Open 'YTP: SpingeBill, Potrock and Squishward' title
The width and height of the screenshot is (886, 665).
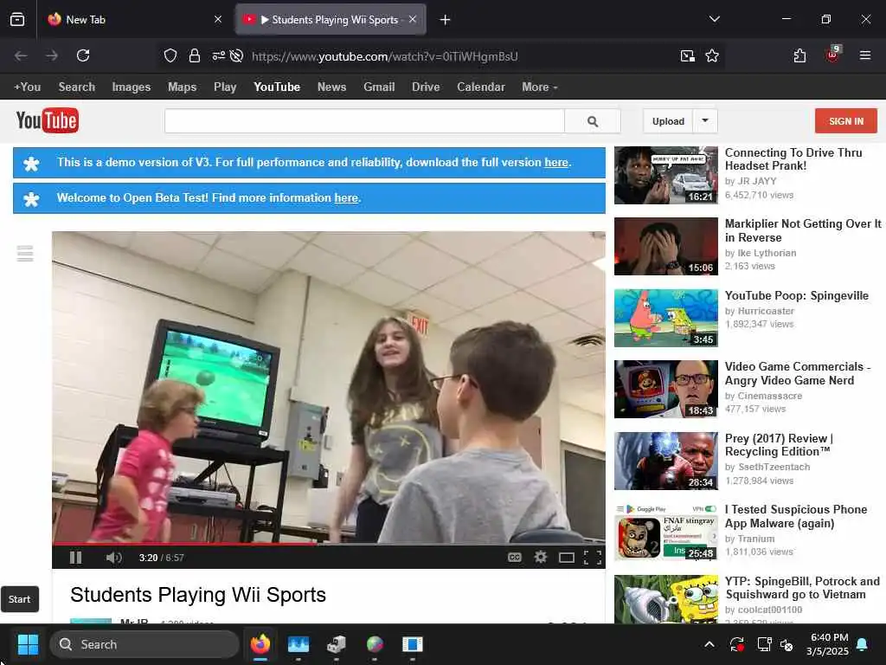pos(802,588)
